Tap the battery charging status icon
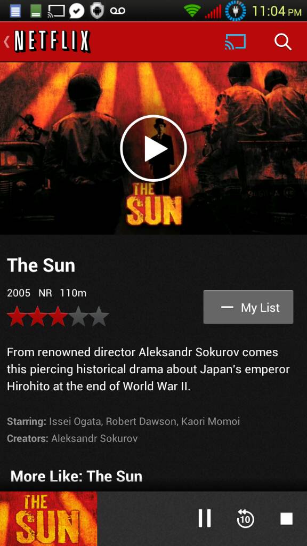307x546 pixels. tap(236, 11)
